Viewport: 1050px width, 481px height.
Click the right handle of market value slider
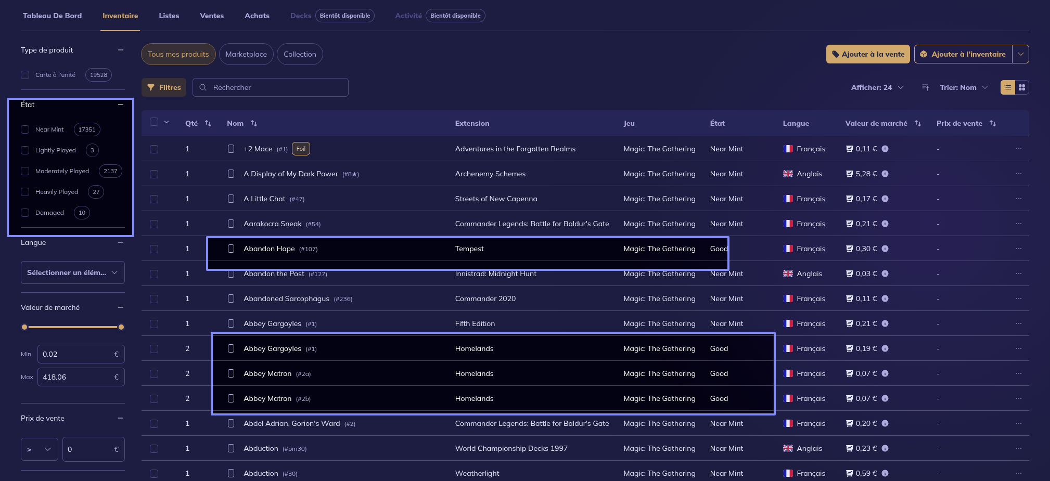click(x=121, y=327)
